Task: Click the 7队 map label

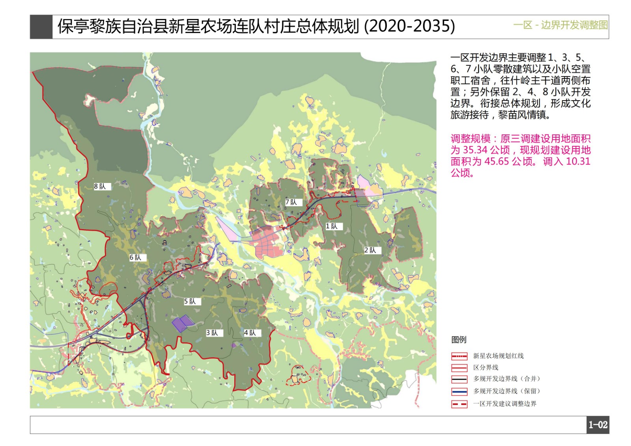Action: click(x=293, y=202)
